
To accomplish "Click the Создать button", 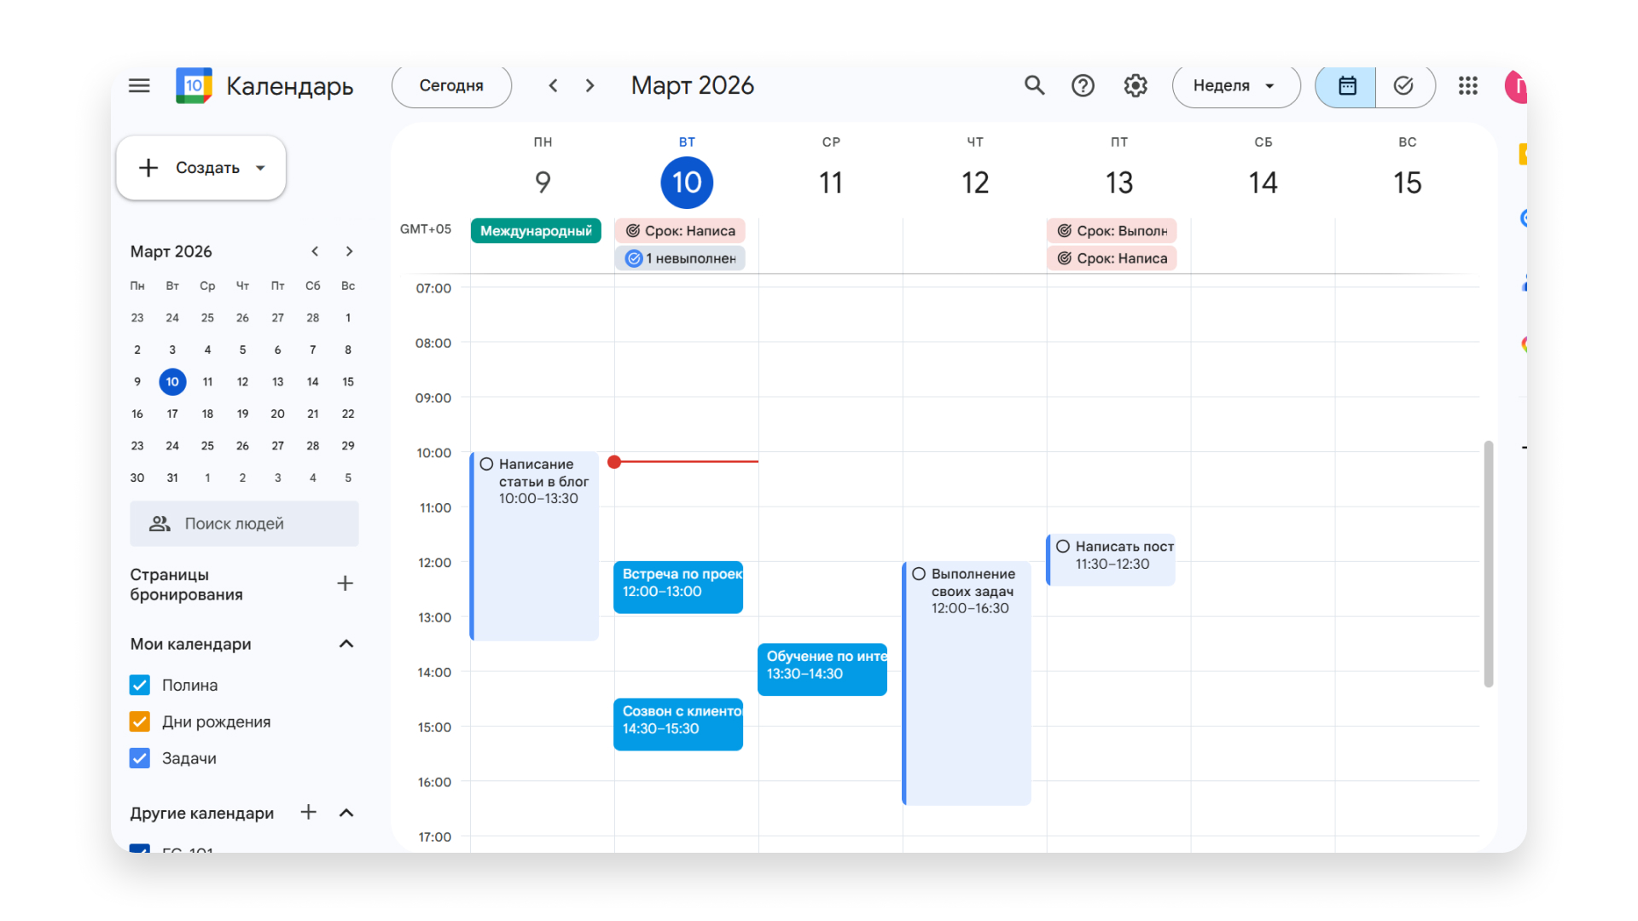I will (x=201, y=168).
